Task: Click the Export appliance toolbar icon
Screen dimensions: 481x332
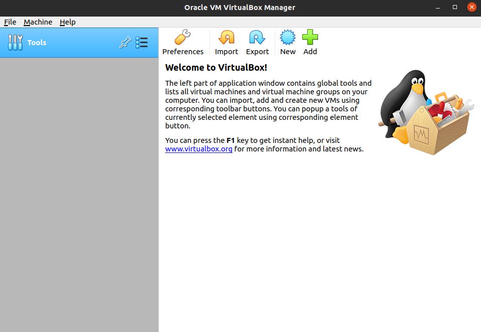Action: [x=257, y=38]
